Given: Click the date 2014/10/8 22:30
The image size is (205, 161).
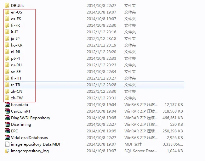Looking at the screenshot, I should point(101,25).
